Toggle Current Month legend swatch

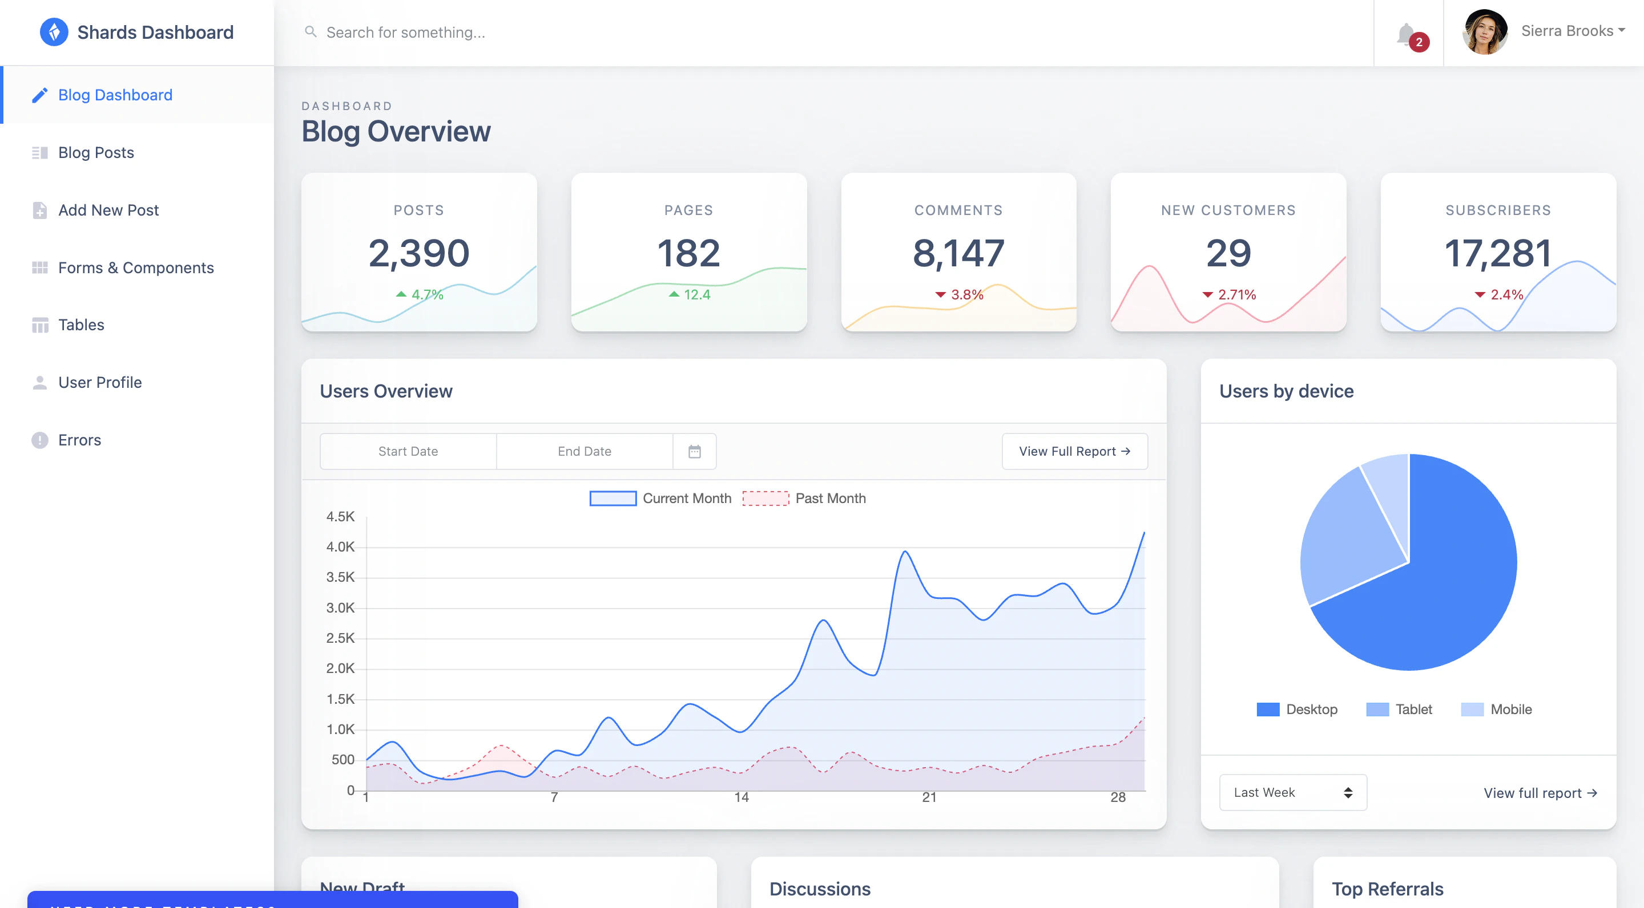coord(613,498)
